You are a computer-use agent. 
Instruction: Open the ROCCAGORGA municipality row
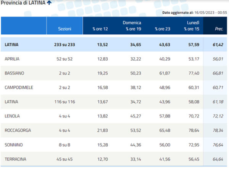(x=18, y=130)
